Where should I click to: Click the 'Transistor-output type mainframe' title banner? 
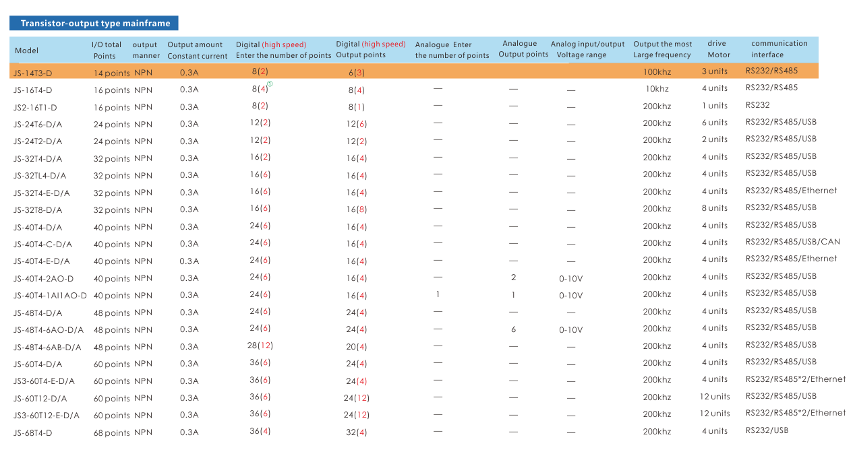(94, 24)
